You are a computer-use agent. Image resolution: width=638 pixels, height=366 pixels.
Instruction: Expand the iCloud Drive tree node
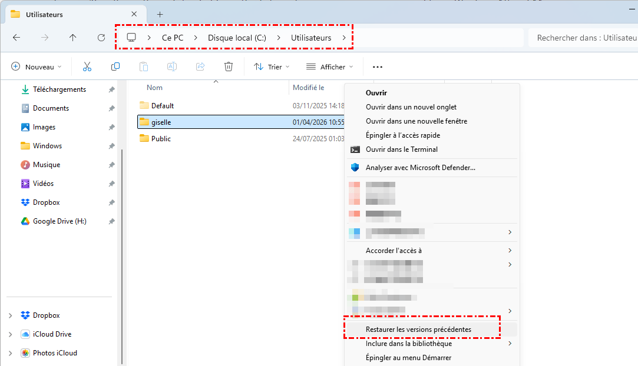pos(10,334)
